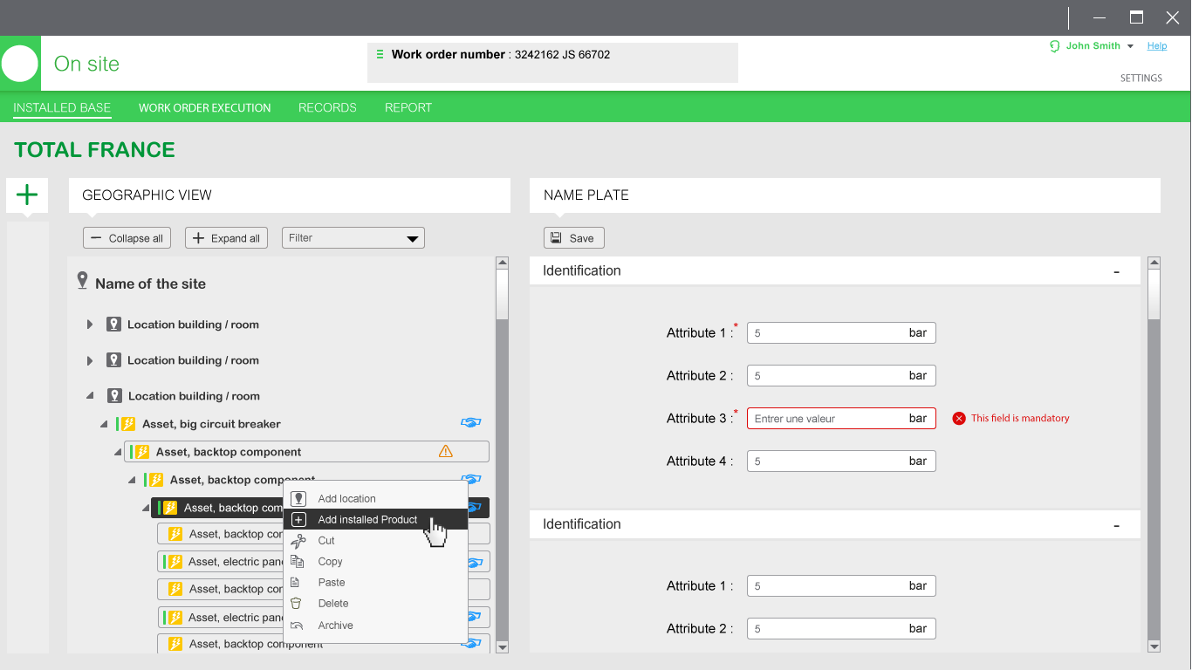Click the lines icon beside Work order number
The height and width of the screenshot is (670, 1192).
(x=380, y=54)
